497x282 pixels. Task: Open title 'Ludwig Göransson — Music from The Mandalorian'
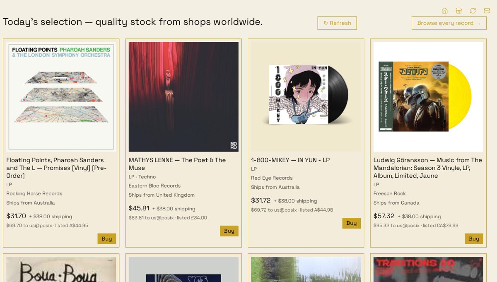428,168
